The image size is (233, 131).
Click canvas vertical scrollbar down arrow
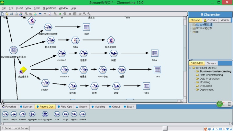[x=185, y=98]
